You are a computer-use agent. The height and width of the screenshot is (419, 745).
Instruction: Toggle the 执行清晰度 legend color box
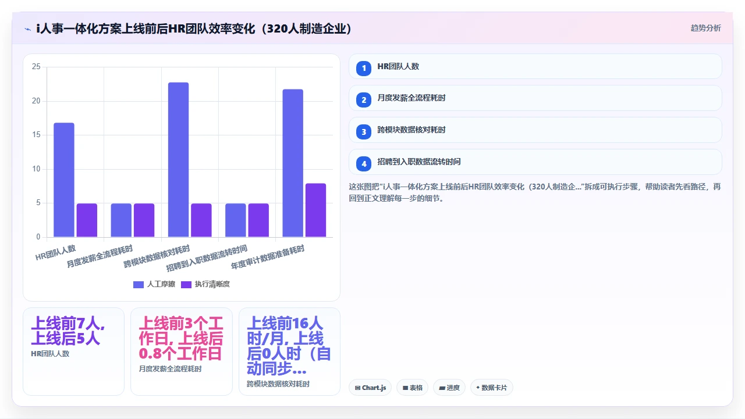[x=186, y=284]
